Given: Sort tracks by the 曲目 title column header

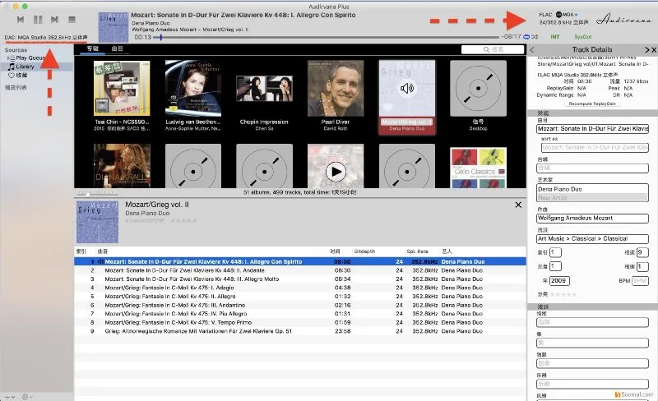Looking at the screenshot, I should (x=102, y=251).
